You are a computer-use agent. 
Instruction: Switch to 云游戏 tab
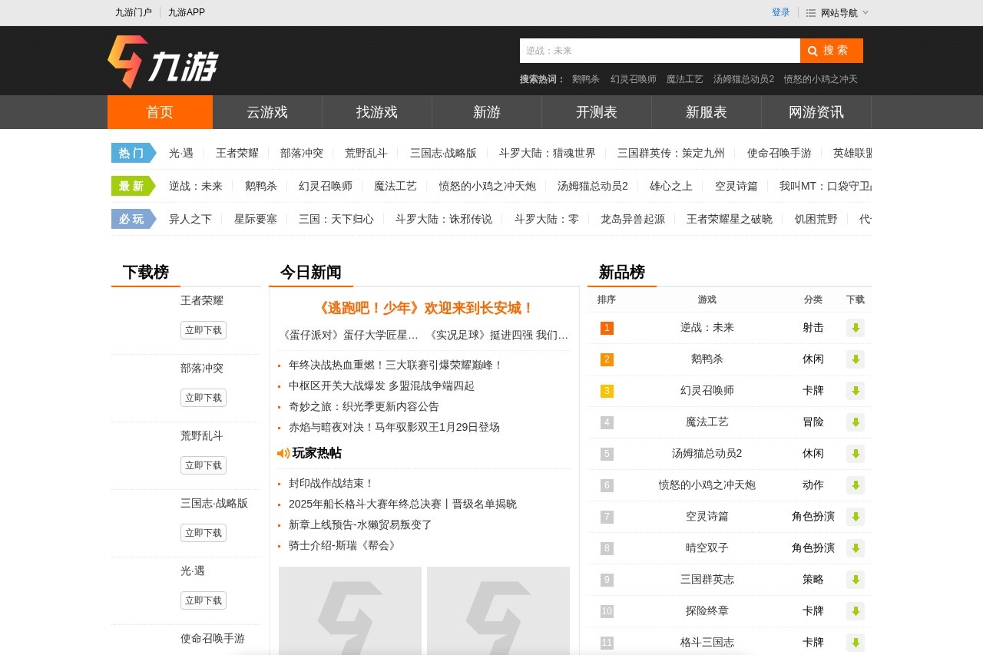point(267,112)
